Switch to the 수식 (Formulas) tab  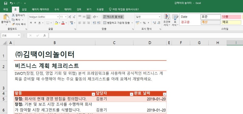pos(57,9)
